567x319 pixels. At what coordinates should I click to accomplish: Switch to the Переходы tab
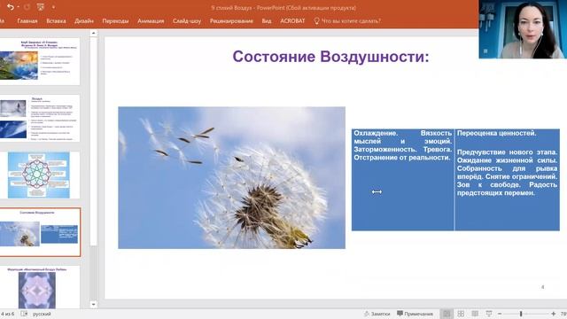115,21
